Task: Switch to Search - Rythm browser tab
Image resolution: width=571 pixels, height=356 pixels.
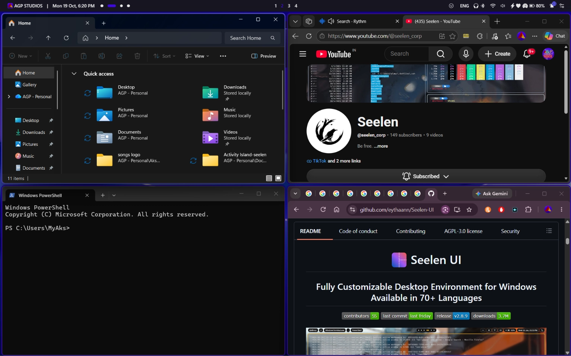Action: [x=359, y=22]
